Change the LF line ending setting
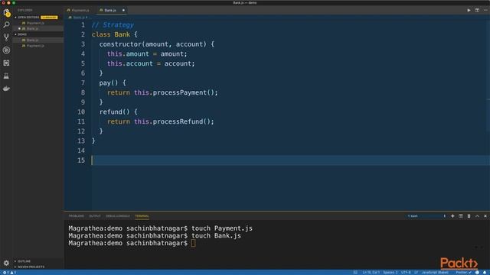This screenshot has width=490, height=275. coord(416,273)
